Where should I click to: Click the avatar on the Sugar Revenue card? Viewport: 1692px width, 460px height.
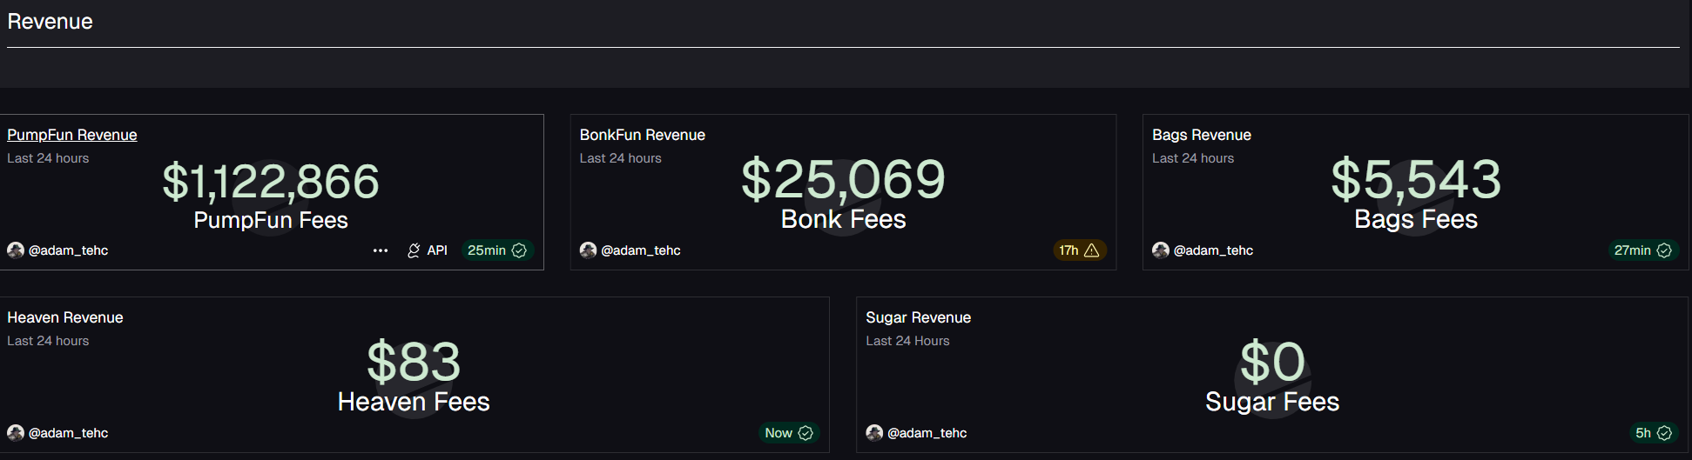point(874,433)
